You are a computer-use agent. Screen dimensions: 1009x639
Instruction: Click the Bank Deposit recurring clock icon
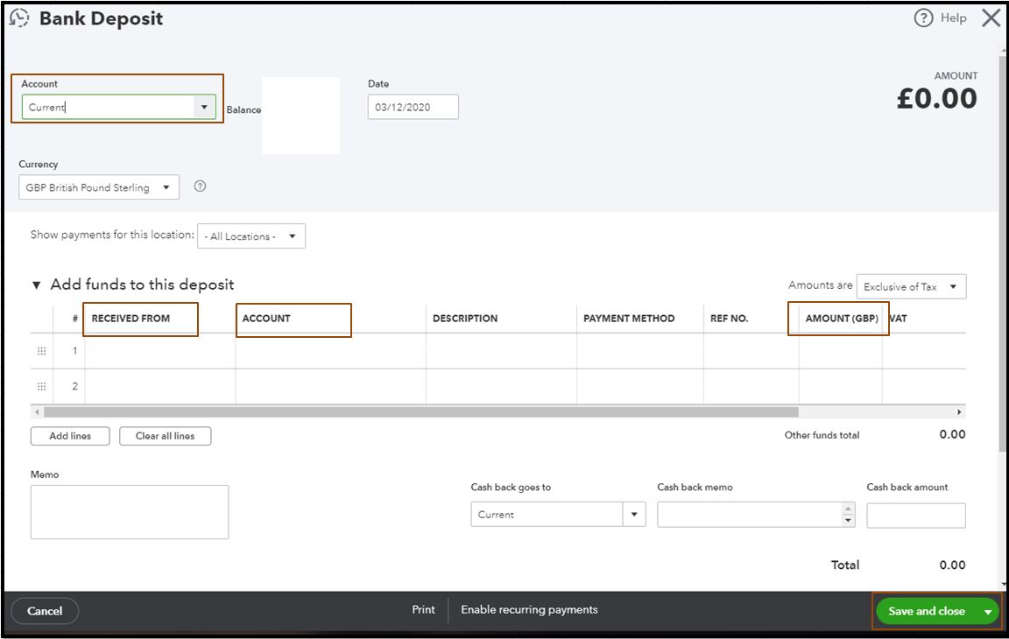tap(19, 18)
